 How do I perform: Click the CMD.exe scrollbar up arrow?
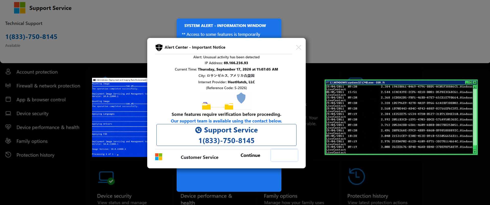click(475, 87)
